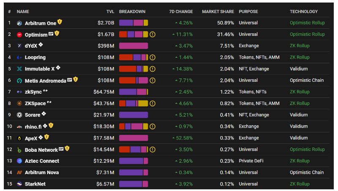The height and width of the screenshot is (191, 338).
Task: Click the zkSync logo icon
Action: click(19, 92)
